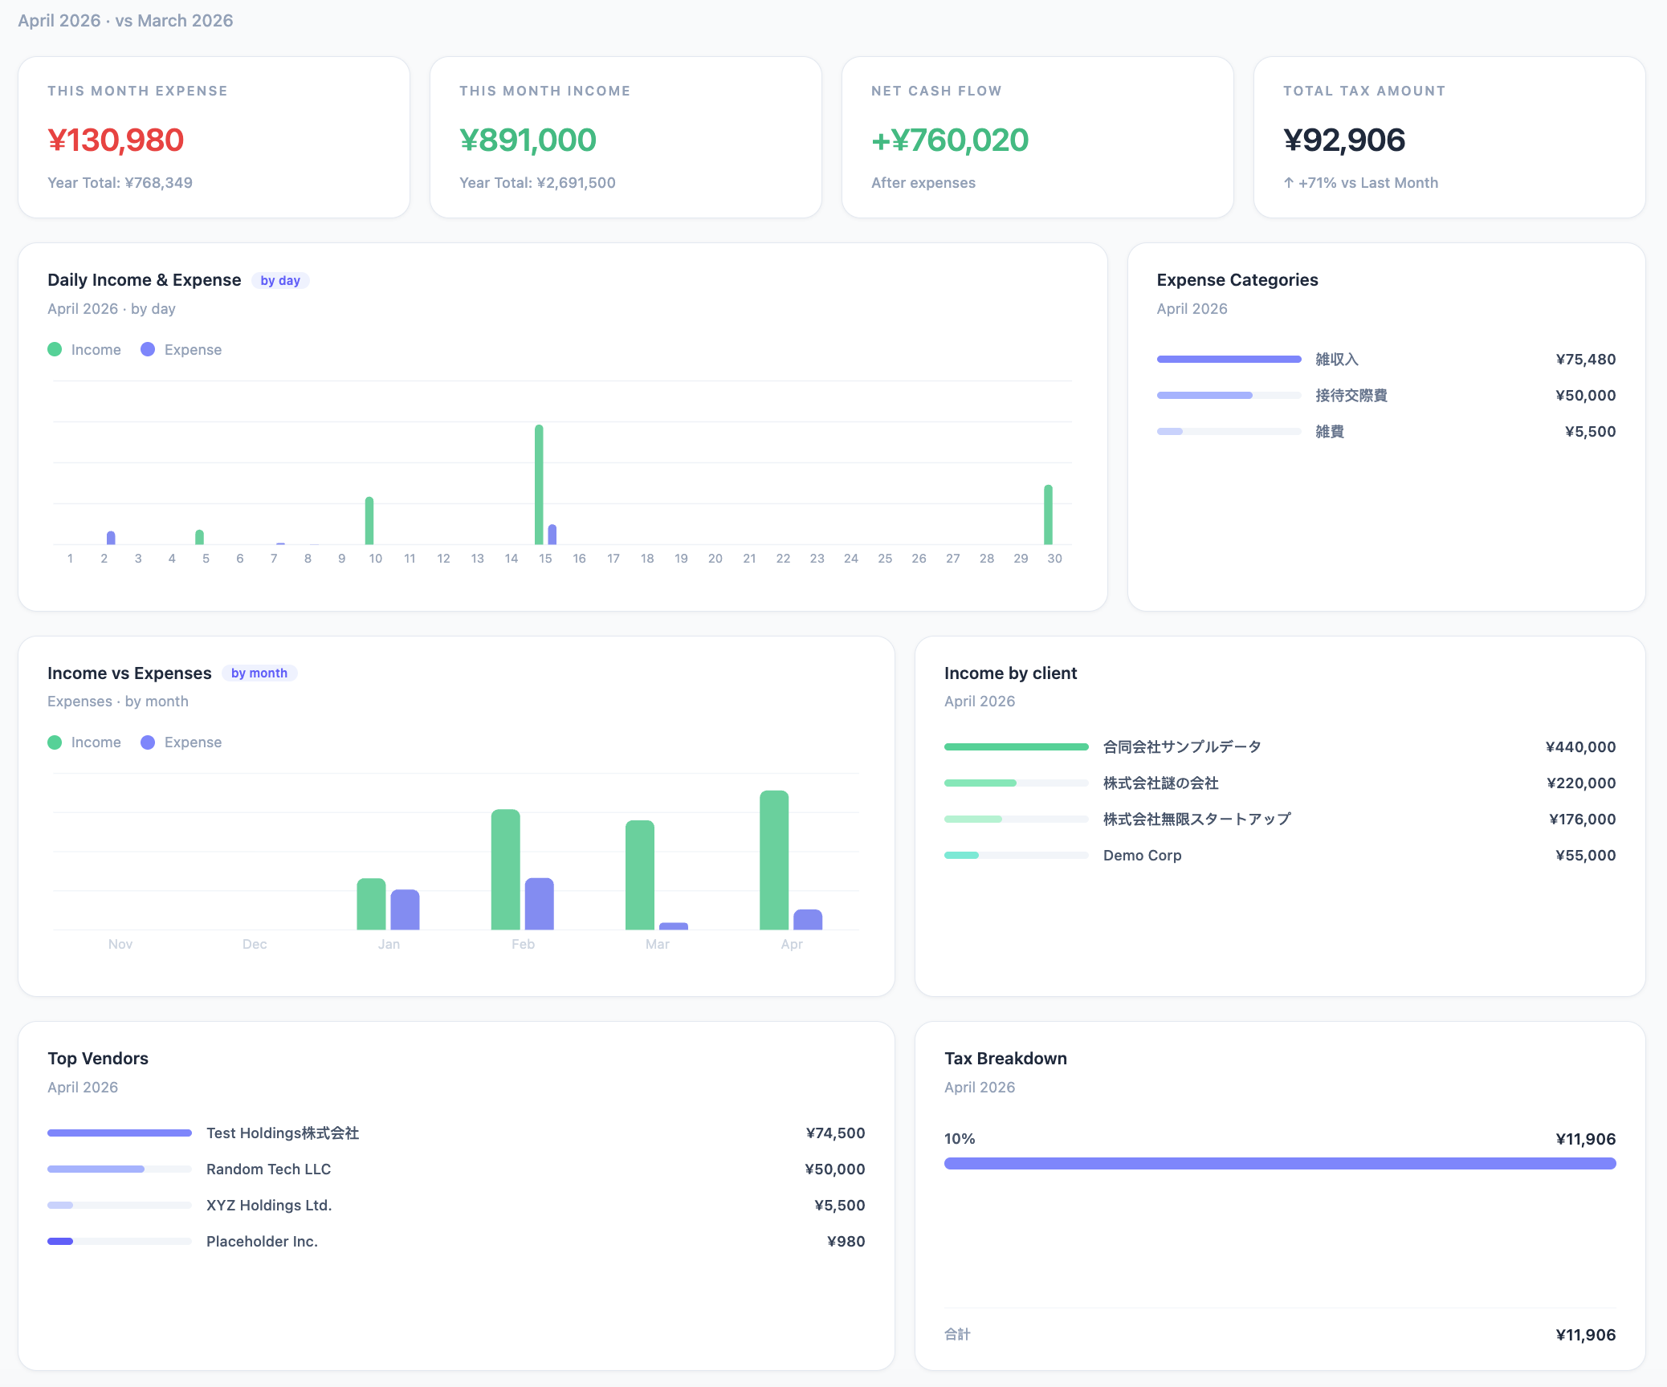Select 合同会社サンプルデータ client row

(1181, 746)
